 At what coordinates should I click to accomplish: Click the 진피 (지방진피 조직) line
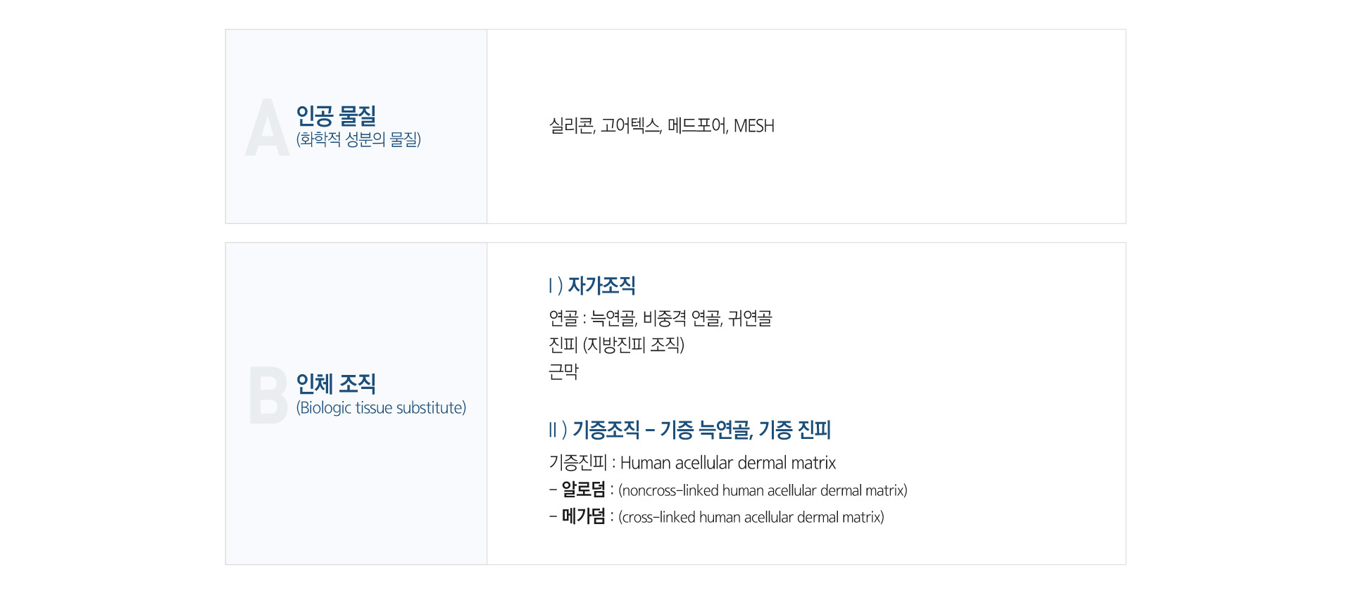pyautogui.click(x=616, y=345)
